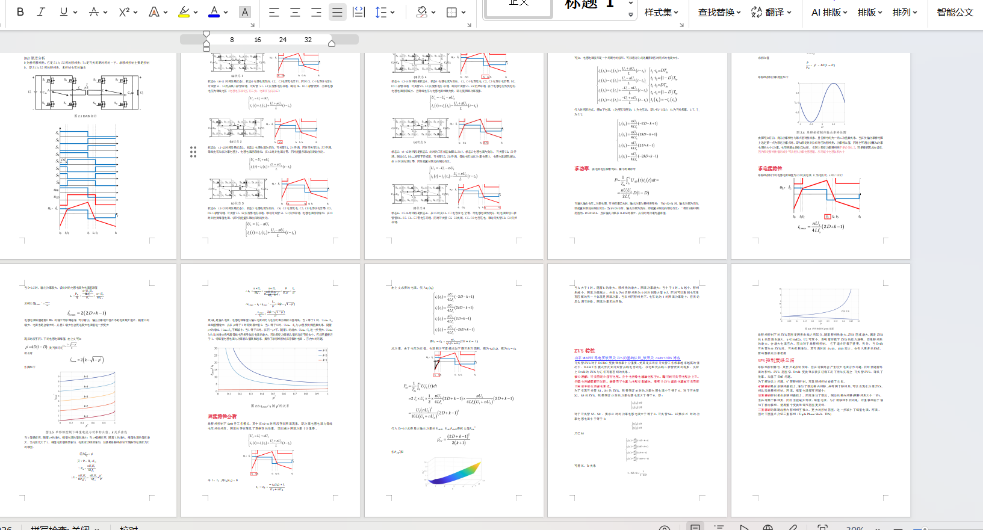Click the line spacing icon
Screen dimensions: 983x530
pyautogui.click(x=381, y=12)
